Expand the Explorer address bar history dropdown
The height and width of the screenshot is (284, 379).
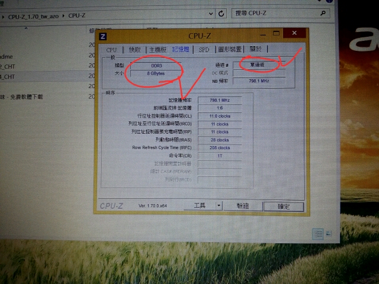click(x=211, y=14)
